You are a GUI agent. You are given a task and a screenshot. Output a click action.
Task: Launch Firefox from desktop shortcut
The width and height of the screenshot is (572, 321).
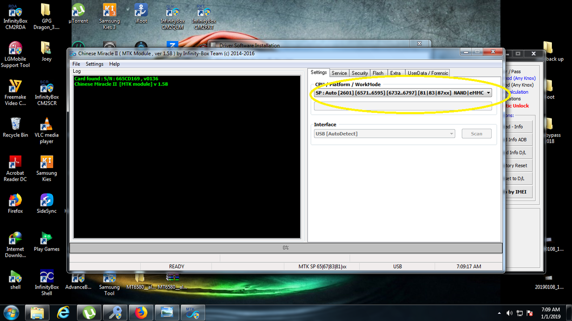[15, 204]
